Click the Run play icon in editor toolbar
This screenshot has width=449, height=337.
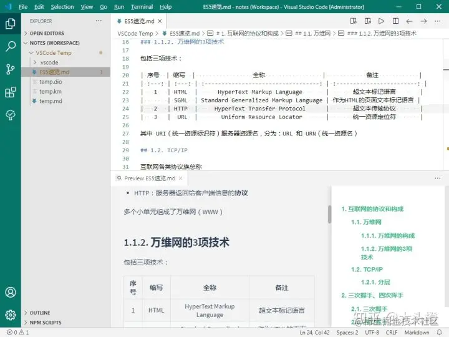(x=381, y=21)
